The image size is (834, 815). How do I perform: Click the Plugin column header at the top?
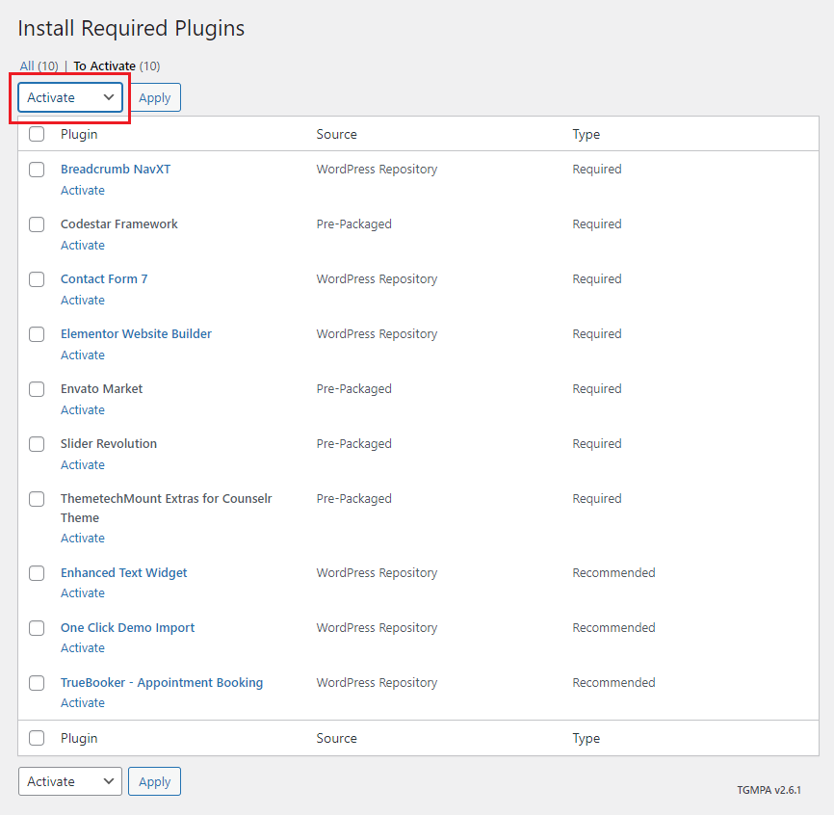tap(79, 134)
